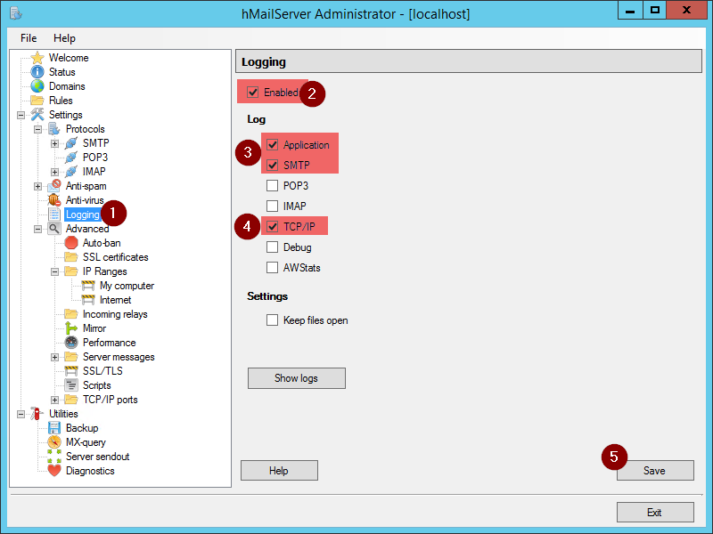Click the Exit button
This screenshot has height=534, width=713.
coord(655,513)
